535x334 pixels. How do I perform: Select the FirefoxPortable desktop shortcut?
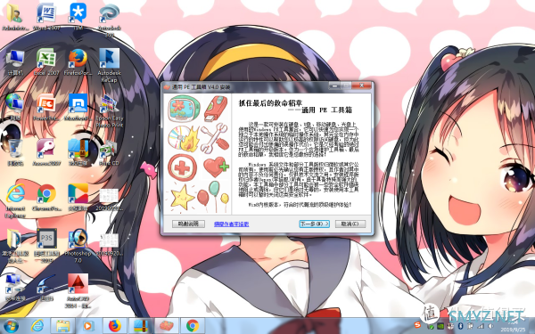pyautogui.click(x=78, y=62)
